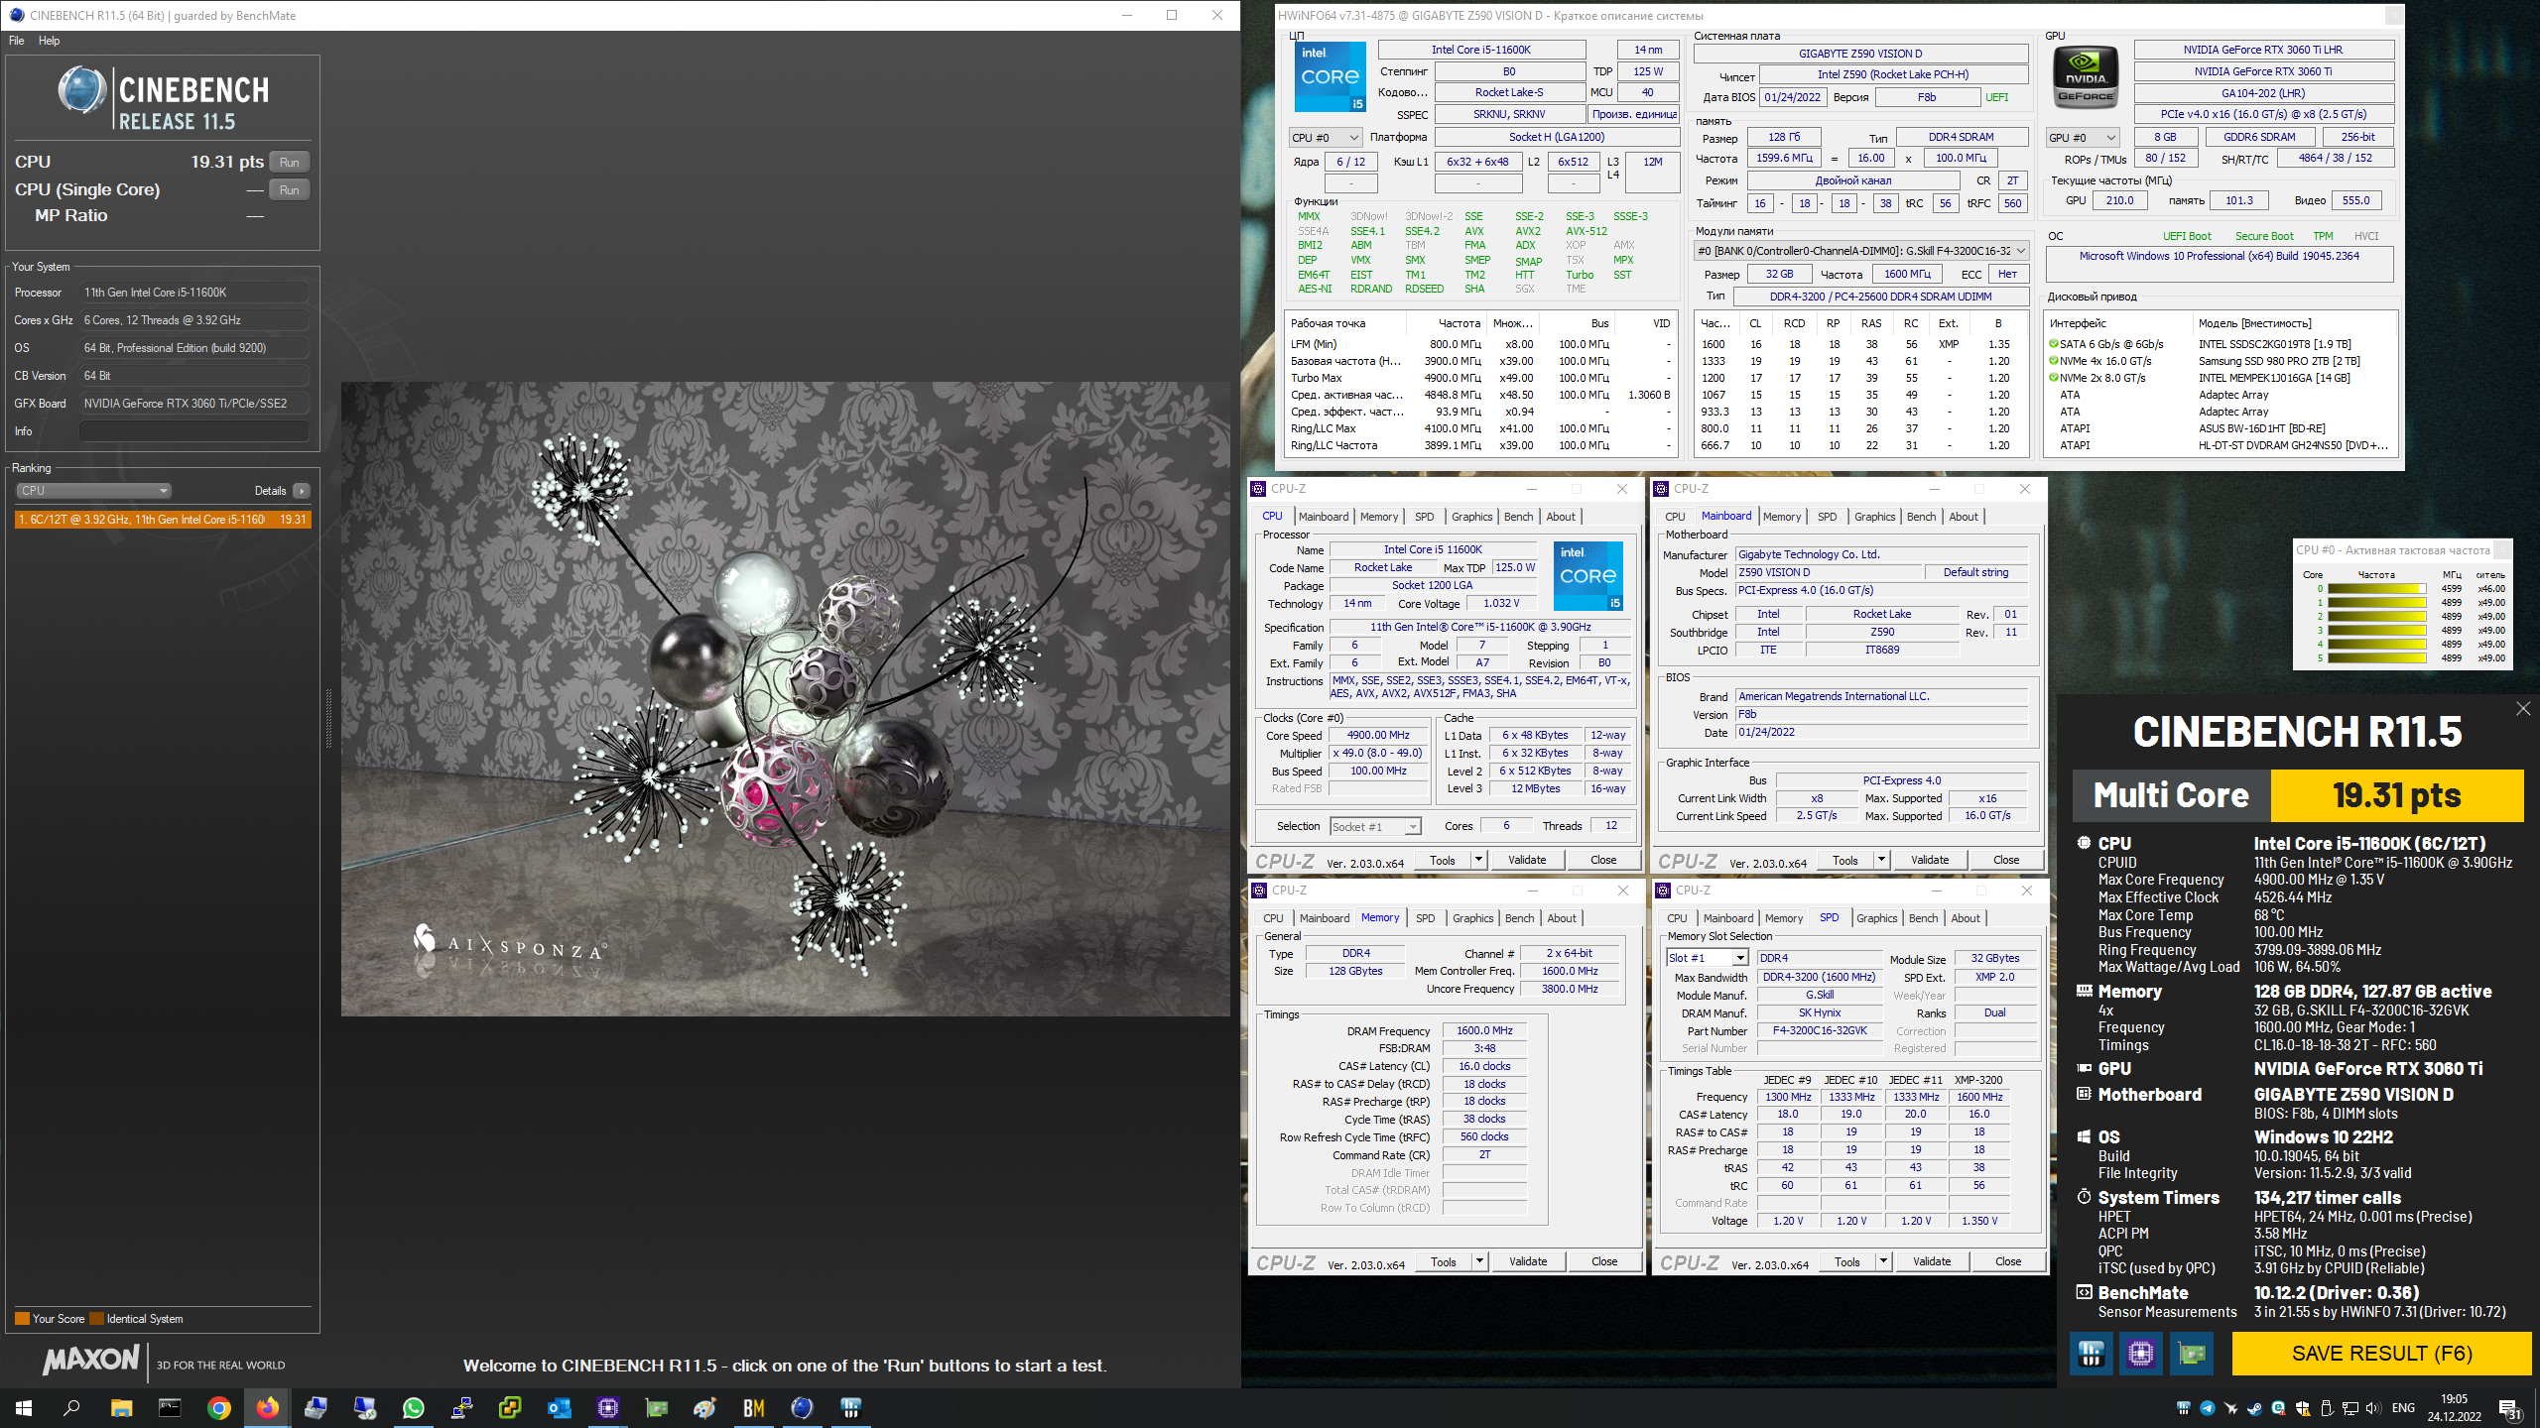Image resolution: width=2540 pixels, height=1428 pixels.
Task: Click core 5 clock bar in active clock window
Action: click(2377, 658)
